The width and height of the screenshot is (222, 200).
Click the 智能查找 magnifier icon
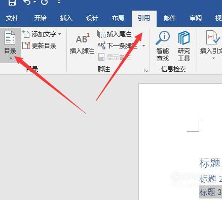163,38
